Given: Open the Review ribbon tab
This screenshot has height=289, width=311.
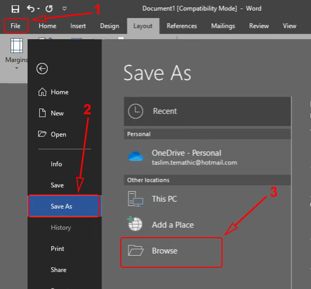Looking at the screenshot, I should [x=259, y=26].
